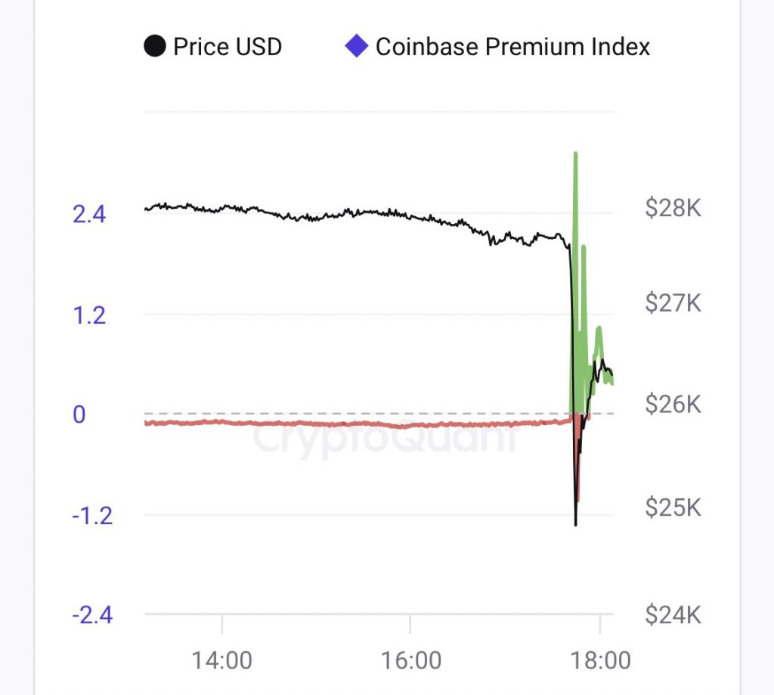Select the $25K price axis label
Image resolution: width=774 pixels, height=695 pixels.
point(673,507)
